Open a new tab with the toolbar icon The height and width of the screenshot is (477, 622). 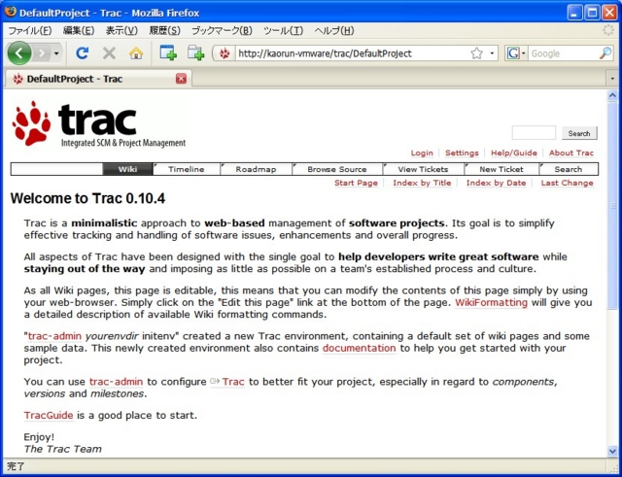click(196, 52)
